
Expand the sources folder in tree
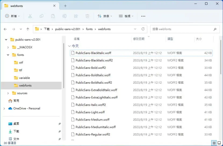[x=8, y=93]
